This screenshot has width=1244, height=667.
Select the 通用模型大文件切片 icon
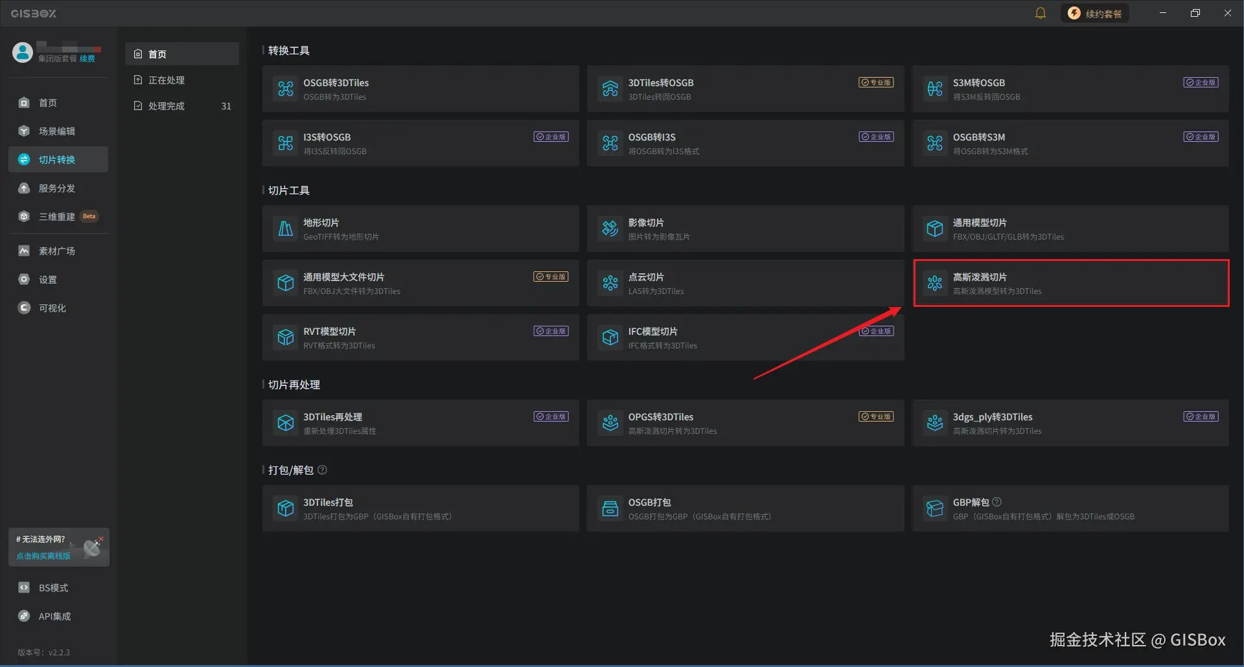286,283
